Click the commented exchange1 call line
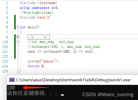 [x=65, y=47]
